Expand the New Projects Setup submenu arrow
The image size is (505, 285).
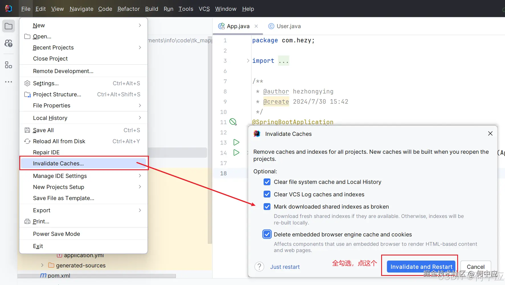click(140, 187)
